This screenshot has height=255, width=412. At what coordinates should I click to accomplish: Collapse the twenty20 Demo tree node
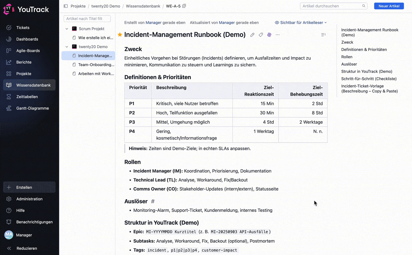[x=67, y=47]
